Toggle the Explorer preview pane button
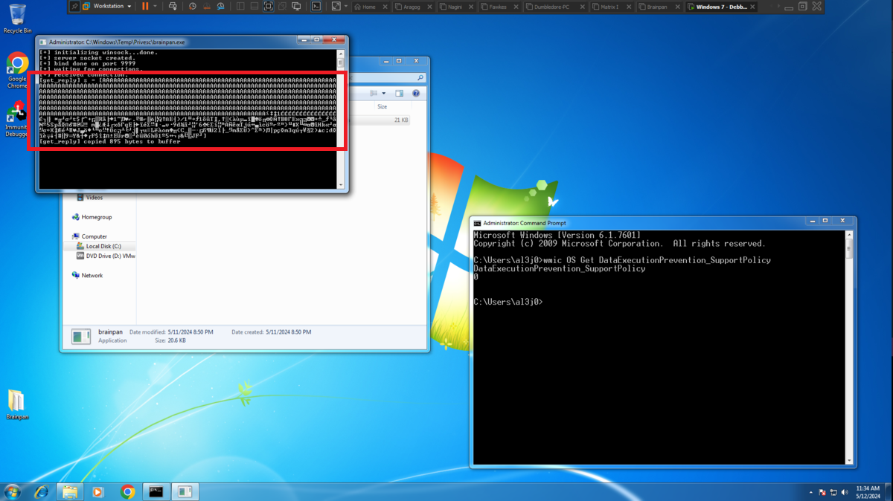This screenshot has width=893, height=501. (400, 94)
